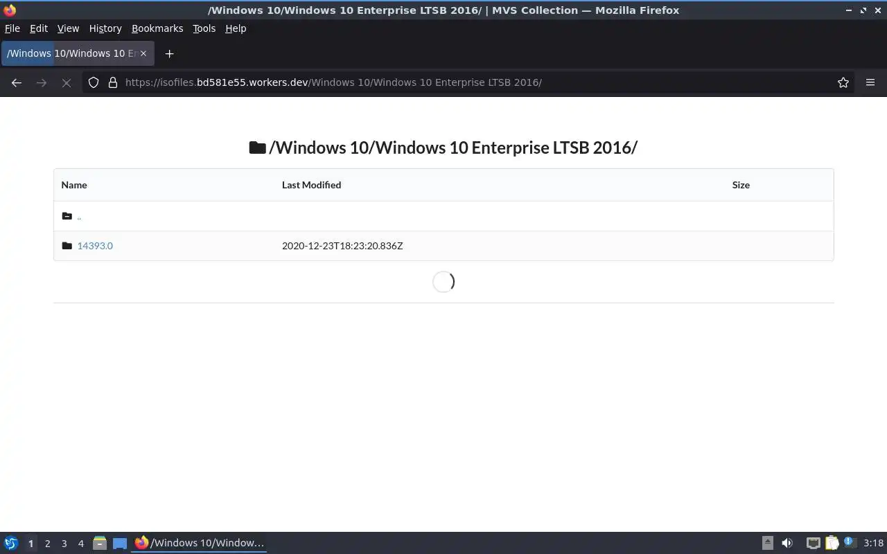Stop loading the page with X button
The height and width of the screenshot is (554, 887).
tap(67, 82)
